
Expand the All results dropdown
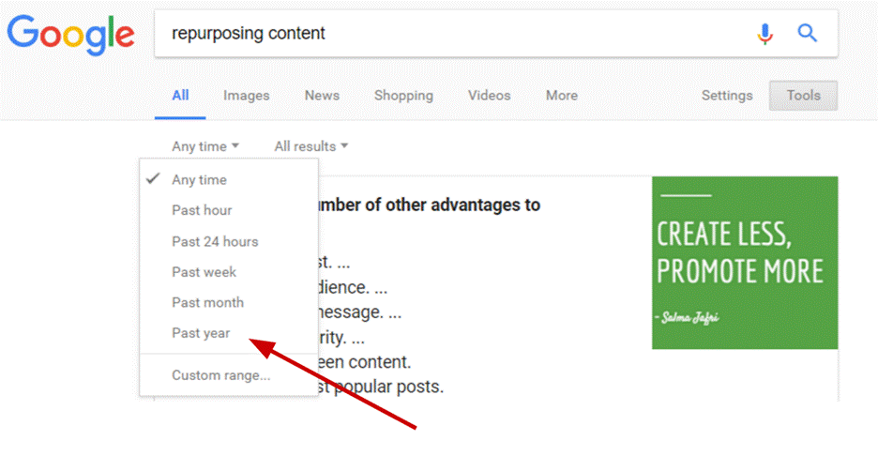[x=310, y=146]
